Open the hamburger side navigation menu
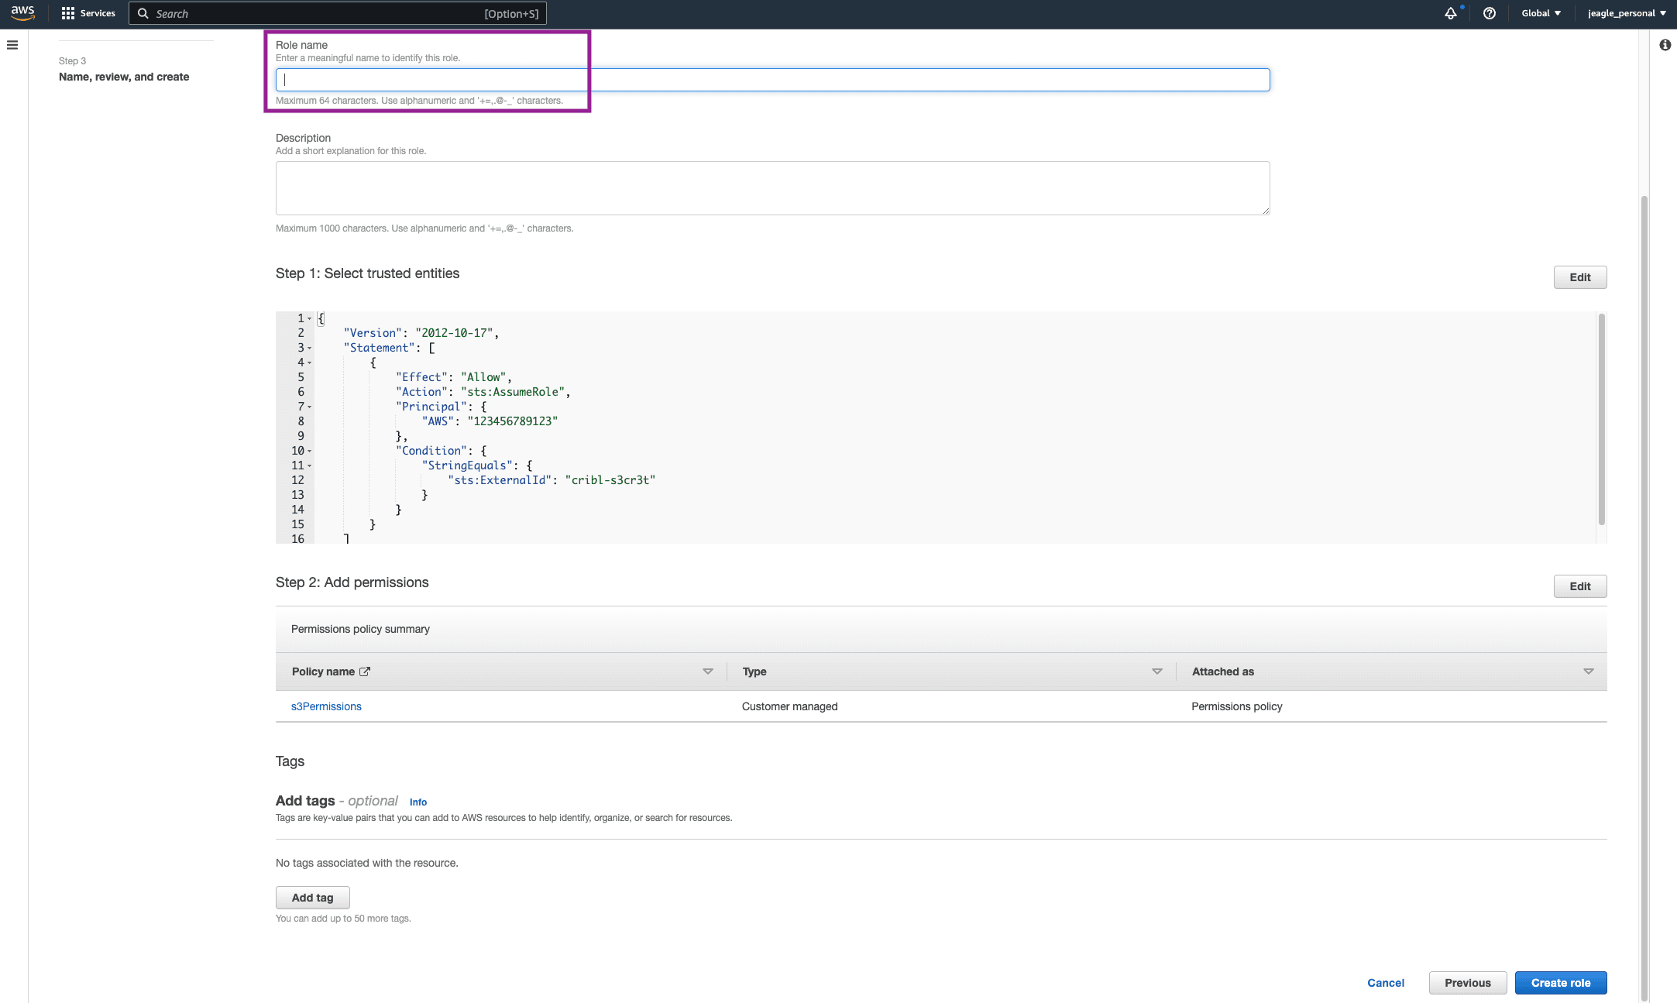 (x=12, y=45)
